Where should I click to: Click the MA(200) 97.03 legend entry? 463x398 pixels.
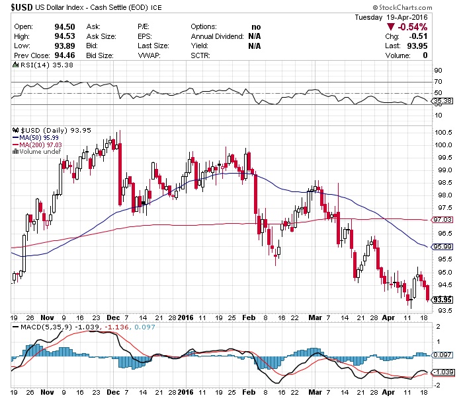click(37, 145)
